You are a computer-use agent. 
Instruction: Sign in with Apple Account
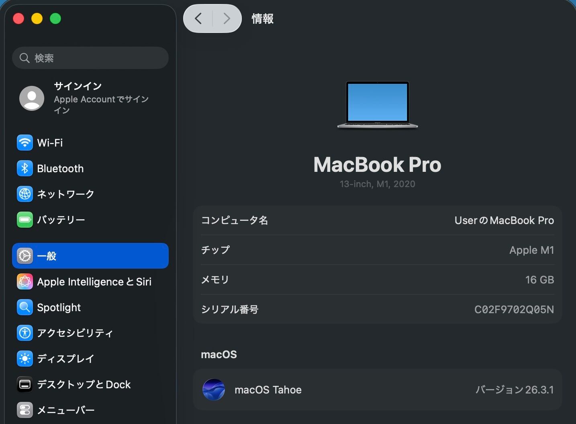point(101,98)
